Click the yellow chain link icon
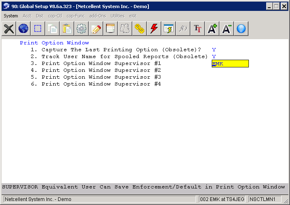This screenshot has height=205, width=290. (139, 29)
